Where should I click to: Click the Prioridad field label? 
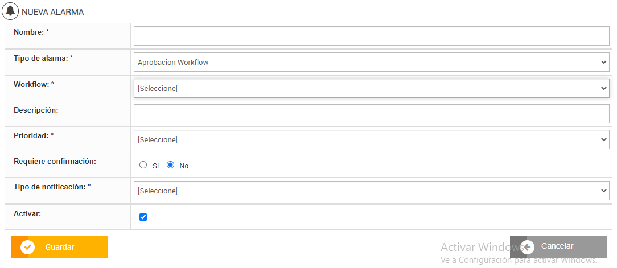34,135
